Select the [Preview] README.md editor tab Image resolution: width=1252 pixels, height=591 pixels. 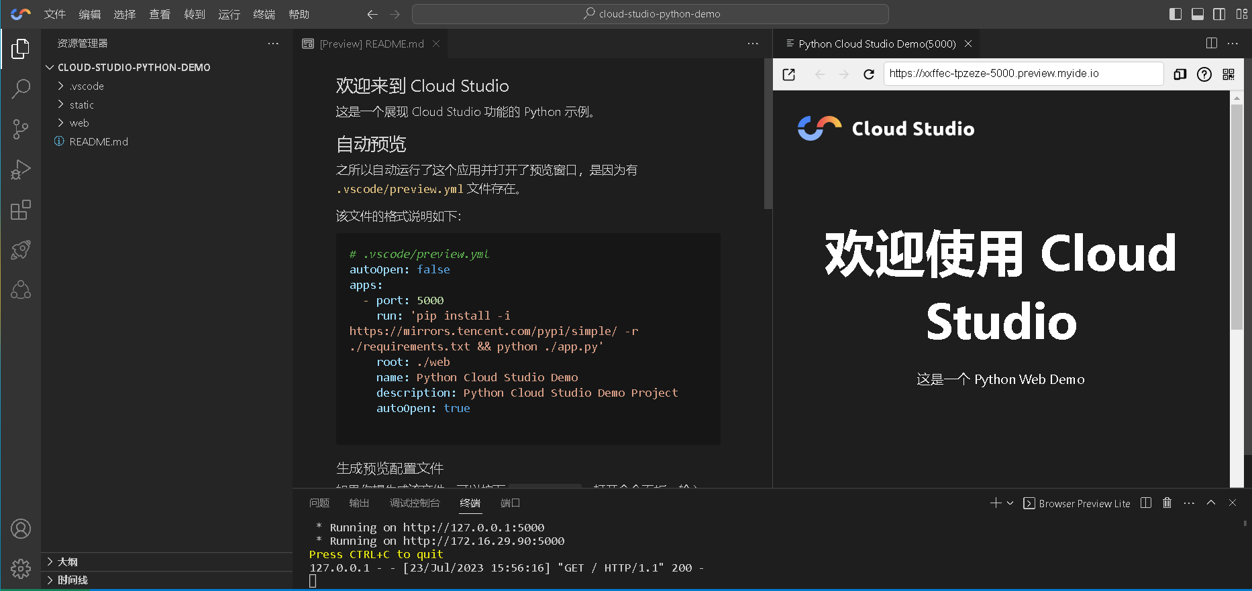click(371, 44)
